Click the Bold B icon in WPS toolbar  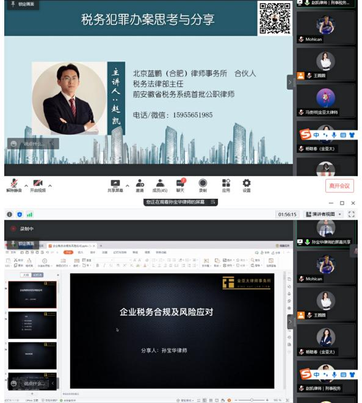pyautogui.click(x=98, y=265)
